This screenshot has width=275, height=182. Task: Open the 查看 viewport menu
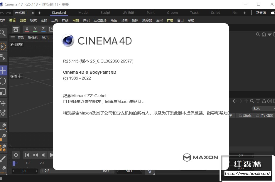21,38
